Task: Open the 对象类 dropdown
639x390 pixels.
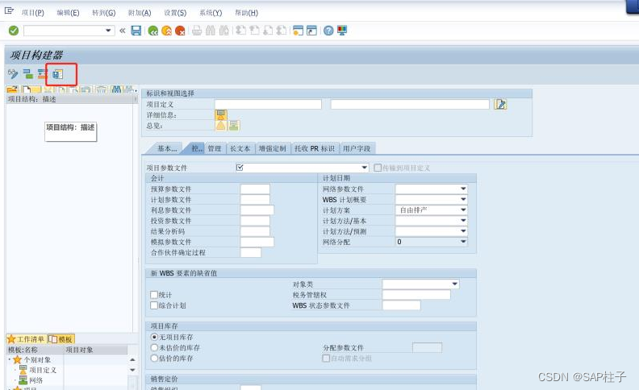Action: [455, 284]
